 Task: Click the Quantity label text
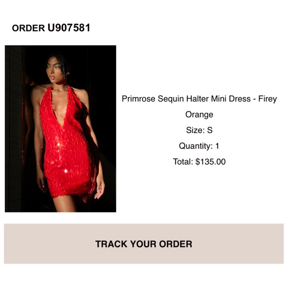coord(196,146)
